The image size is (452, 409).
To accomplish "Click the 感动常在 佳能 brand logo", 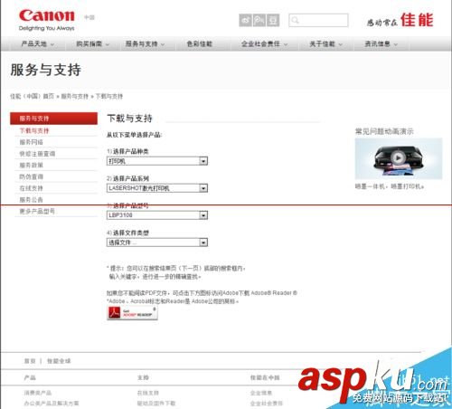I will coord(400,20).
